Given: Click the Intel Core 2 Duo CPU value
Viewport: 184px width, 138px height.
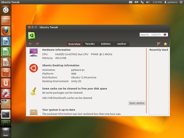Looking at the screenshot, I should click(84, 54).
